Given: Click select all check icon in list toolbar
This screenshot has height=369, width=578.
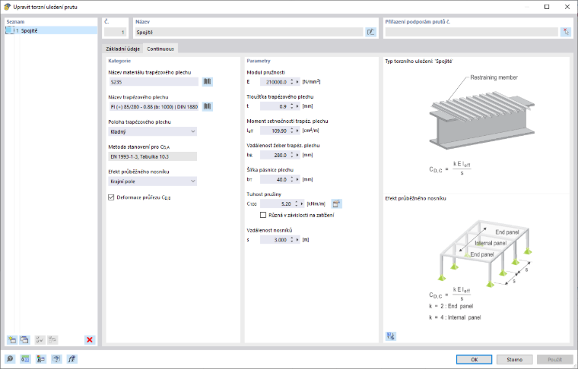Looking at the screenshot, I should coord(40,339).
